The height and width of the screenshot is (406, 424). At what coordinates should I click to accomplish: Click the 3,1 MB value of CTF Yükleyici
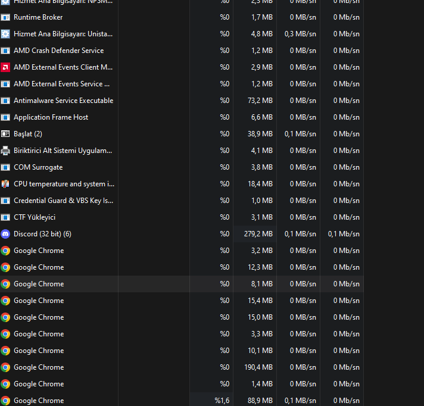(262, 217)
